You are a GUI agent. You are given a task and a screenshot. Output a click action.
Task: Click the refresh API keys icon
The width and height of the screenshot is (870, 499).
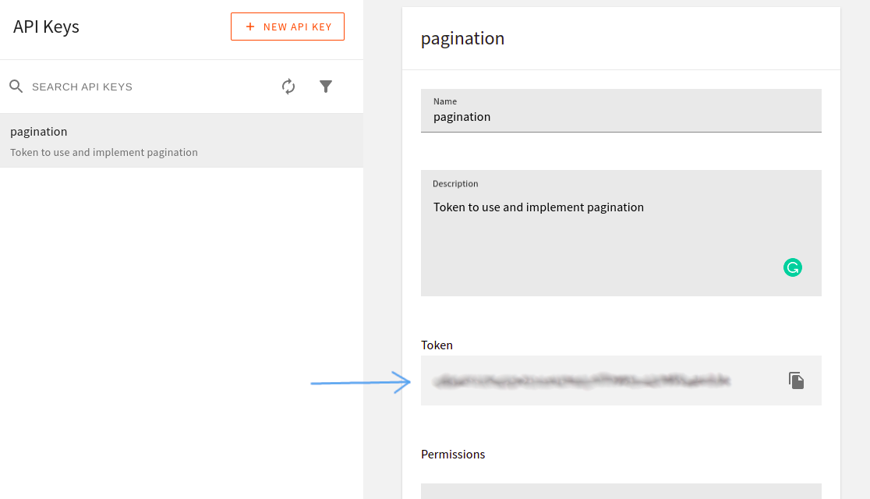[x=288, y=87]
